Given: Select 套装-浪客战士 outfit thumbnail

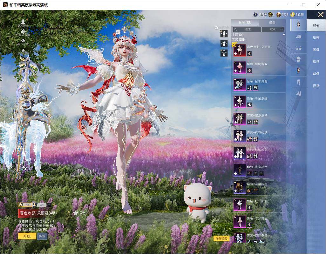Looking at the screenshot, I should pos(240,170).
